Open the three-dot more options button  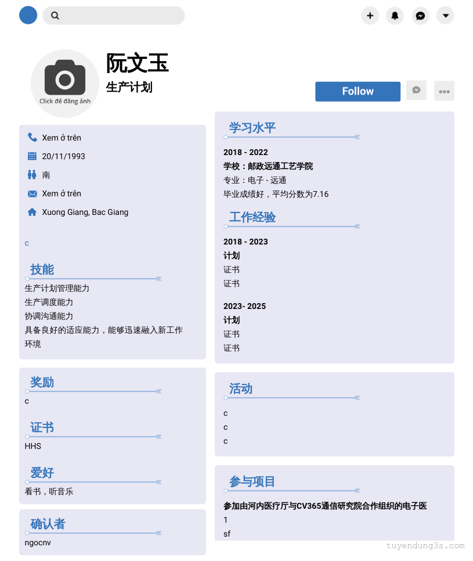[444, 91]
